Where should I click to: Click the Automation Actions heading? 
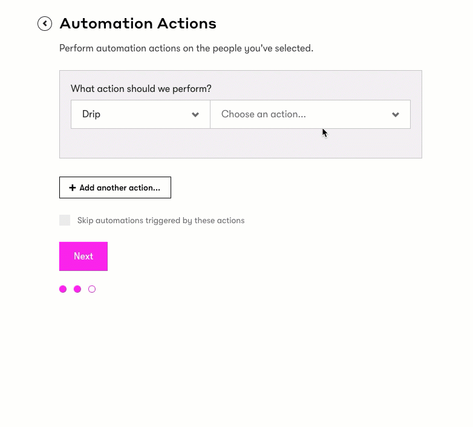click(x=138, y=24)
